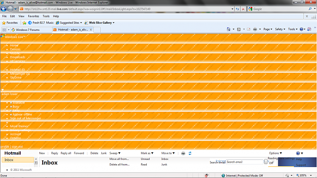Image resolution: width=317 pixels, height=178 pixels.
Task: Click Forward in Hotmail toolbar
Action: 79,153
